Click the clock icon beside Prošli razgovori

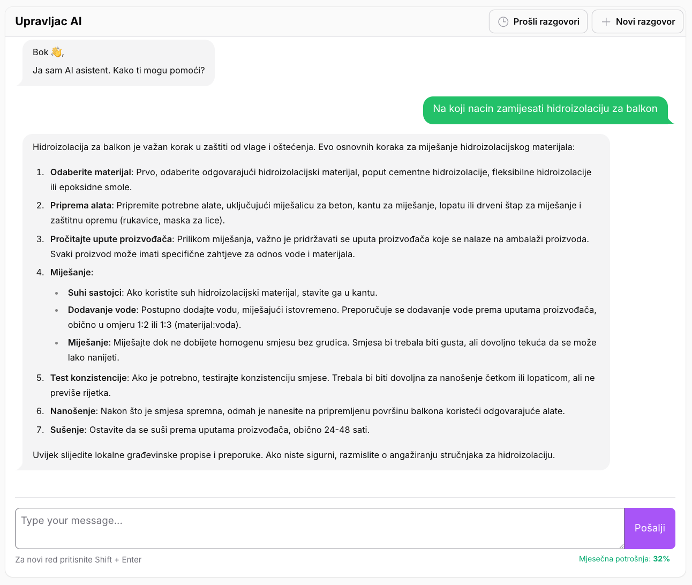coord(503,22)
